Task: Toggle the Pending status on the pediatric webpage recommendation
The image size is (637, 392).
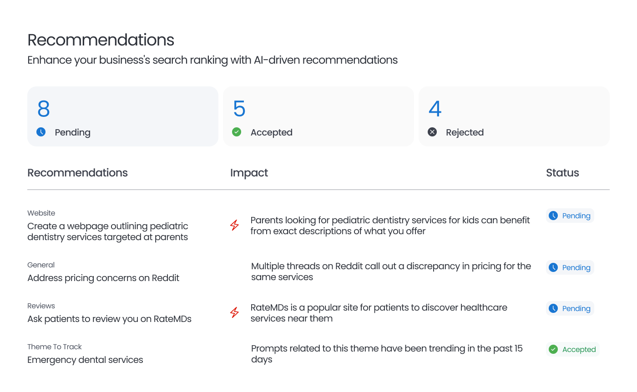Action: pos(570,216)
